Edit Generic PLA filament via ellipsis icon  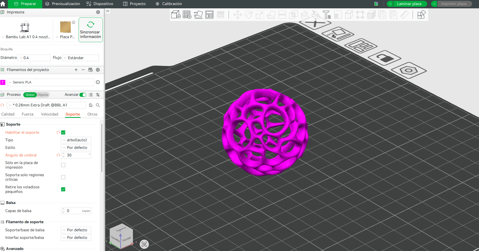pos(98,82)
